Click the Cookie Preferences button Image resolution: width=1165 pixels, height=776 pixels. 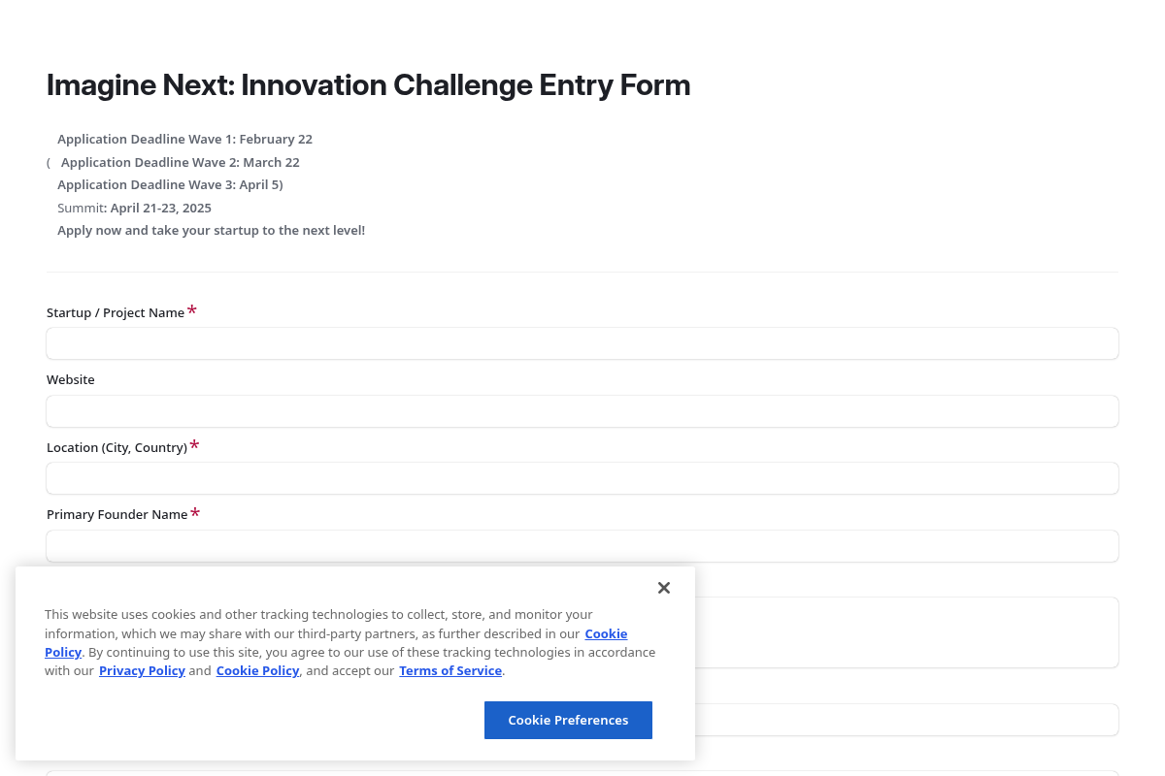pyautogui.click(x=568, y=720)
